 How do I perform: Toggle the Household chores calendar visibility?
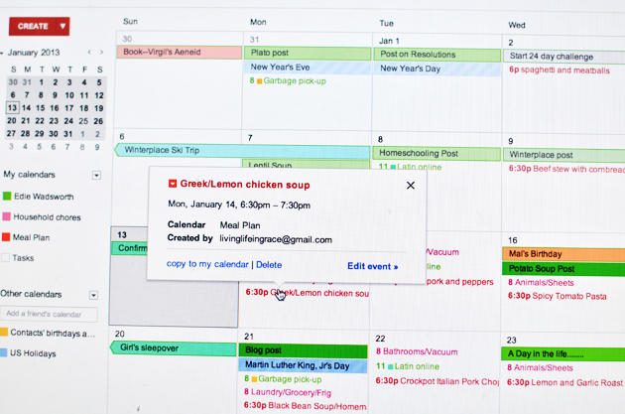pyautogui.click(x=7, y=216)
